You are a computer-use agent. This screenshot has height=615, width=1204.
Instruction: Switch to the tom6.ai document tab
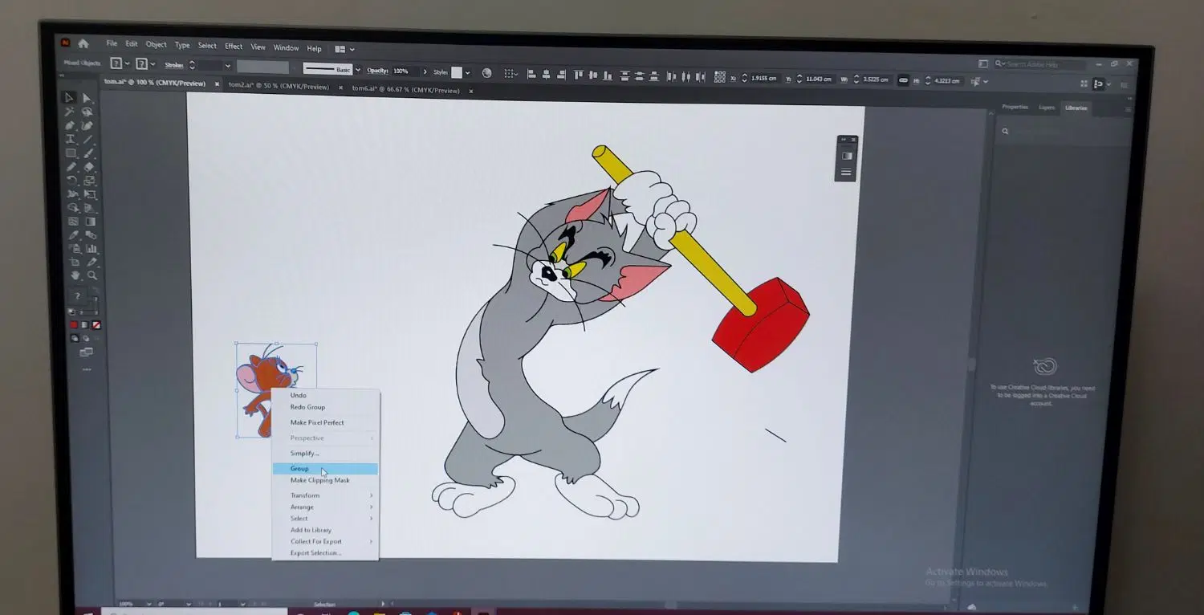pyautogui.click(x=405, y=90)
